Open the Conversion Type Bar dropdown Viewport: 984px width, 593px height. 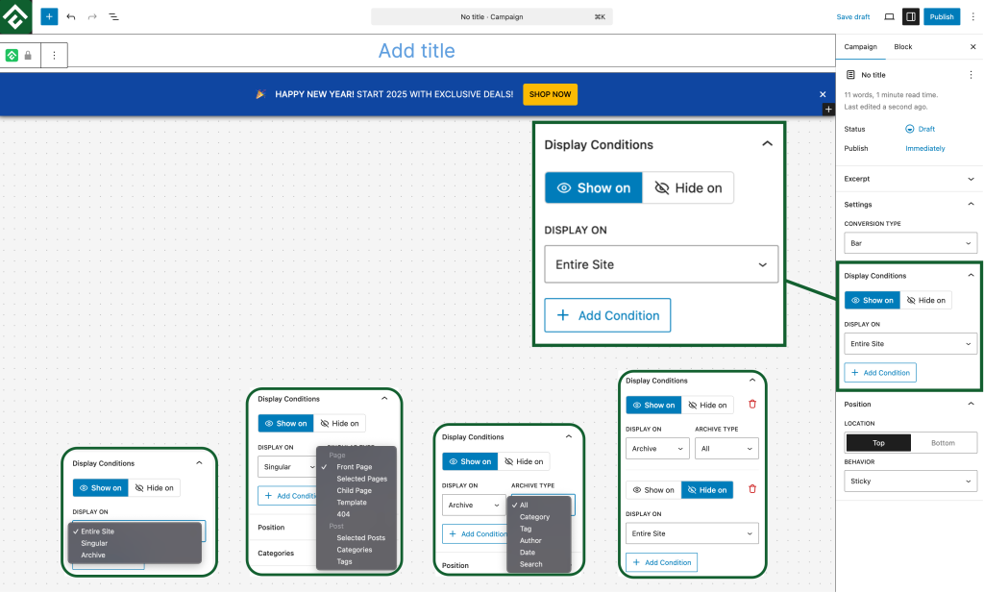[910, 243]
